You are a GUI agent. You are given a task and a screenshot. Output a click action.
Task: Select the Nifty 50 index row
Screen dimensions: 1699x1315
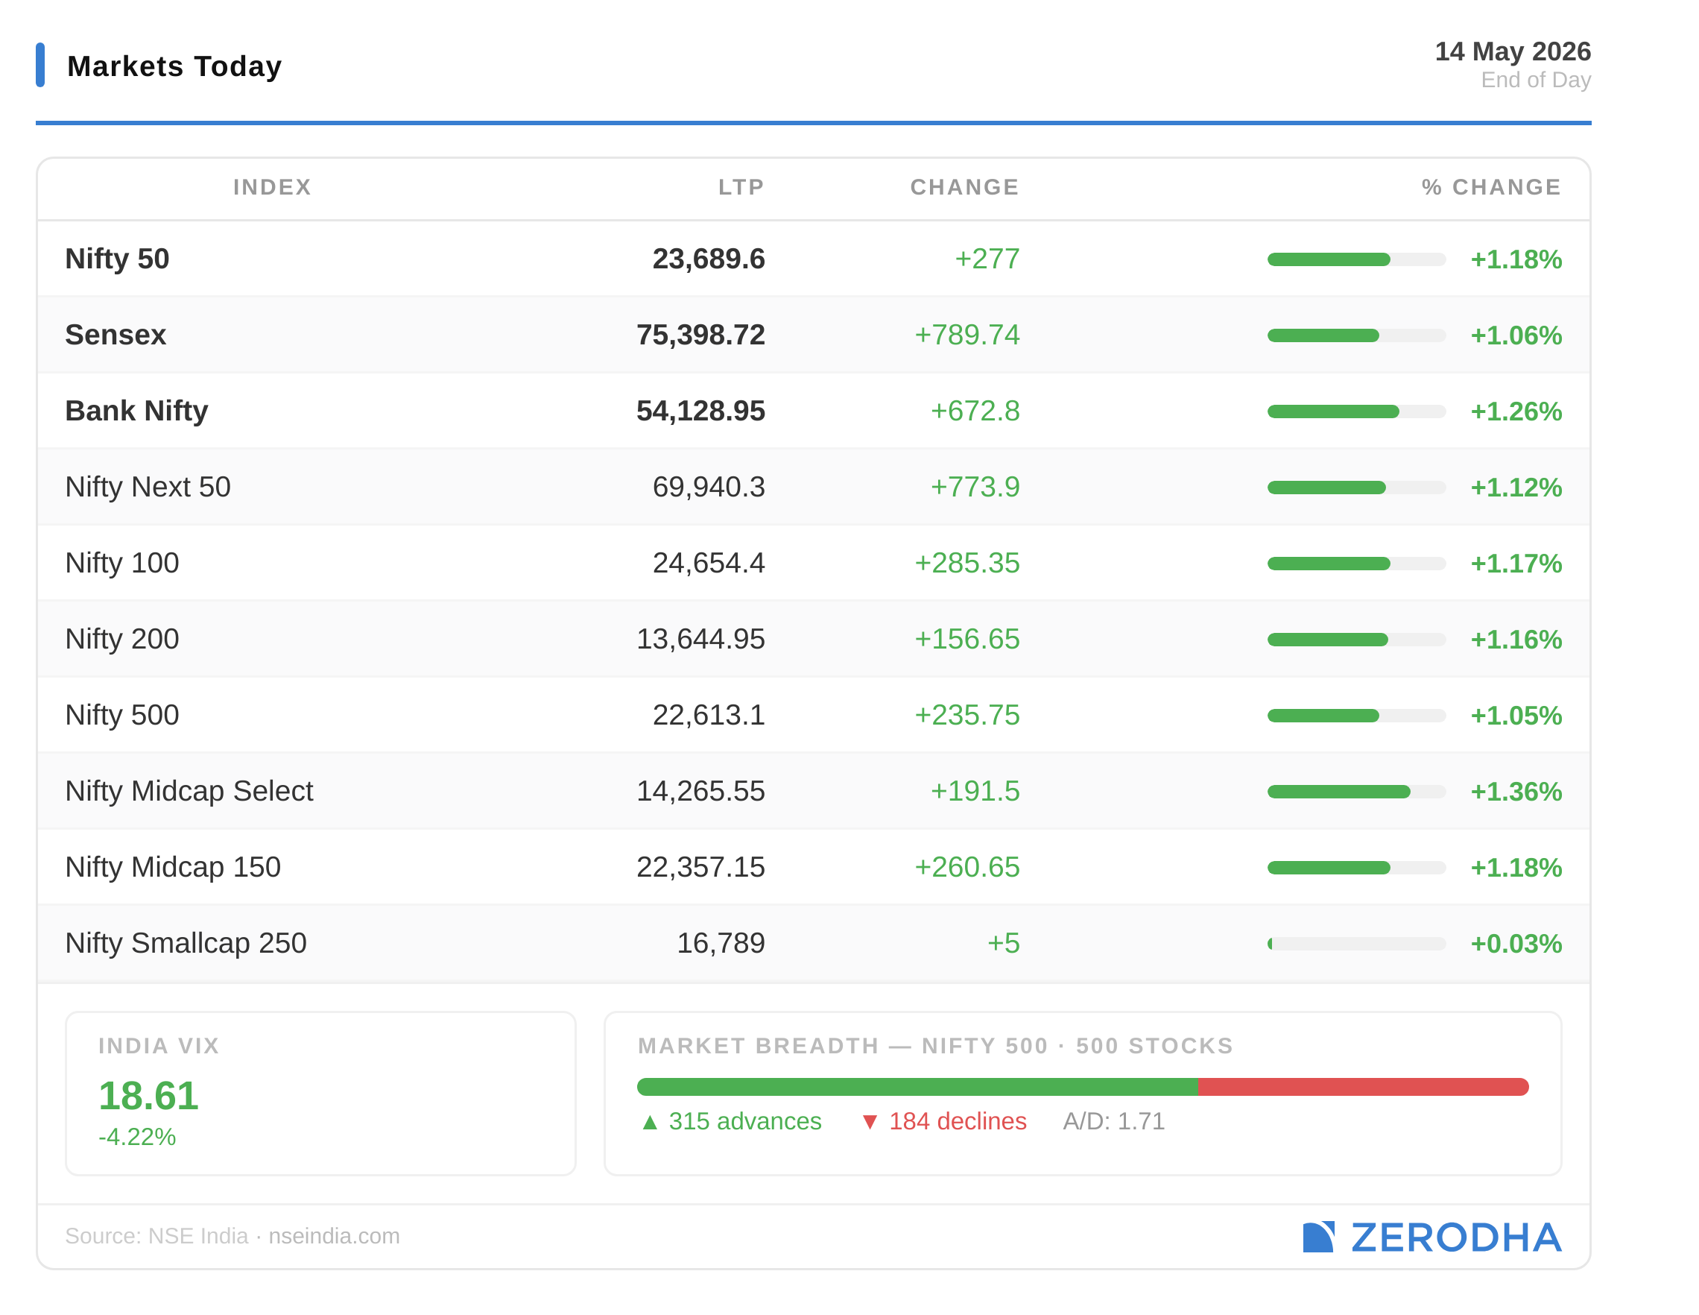coord(814,259)
